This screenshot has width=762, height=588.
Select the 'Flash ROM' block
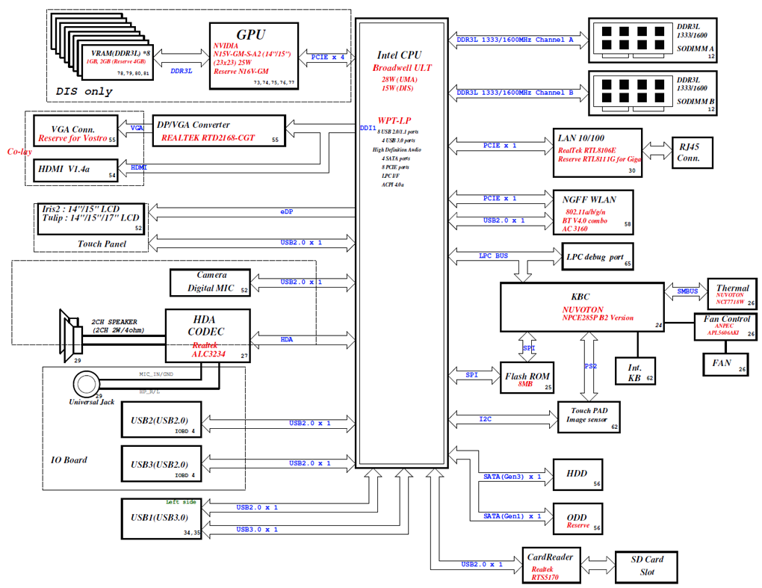(x=527, y=377)
